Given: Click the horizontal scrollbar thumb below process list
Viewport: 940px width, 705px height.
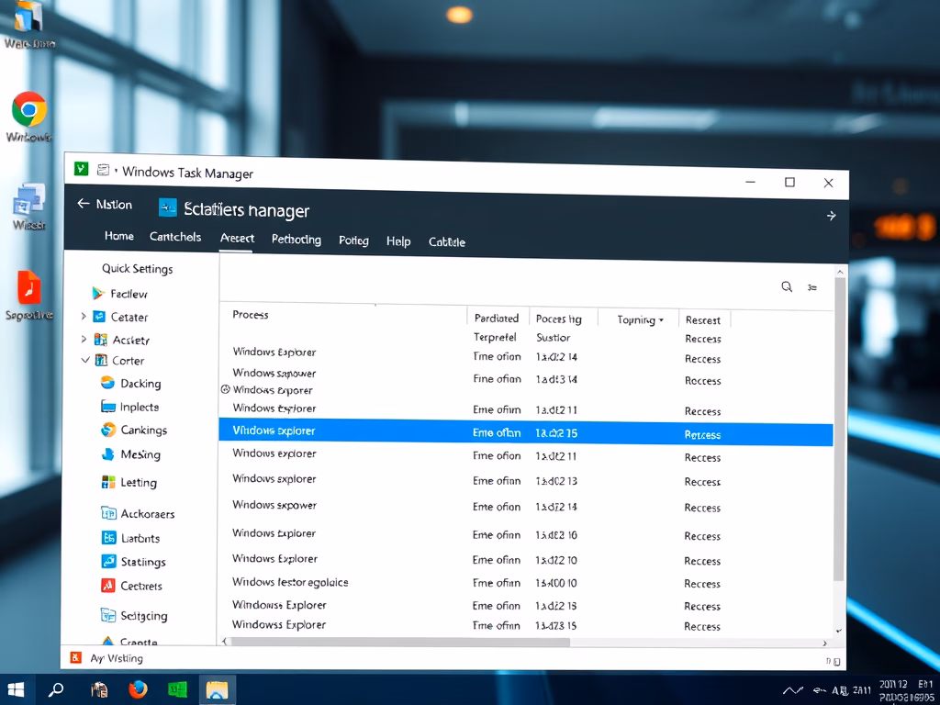Looking at the screenshot, I should [400, 642].
